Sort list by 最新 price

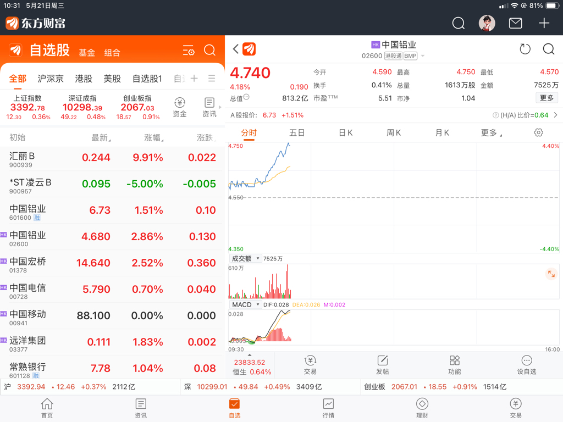101,137
